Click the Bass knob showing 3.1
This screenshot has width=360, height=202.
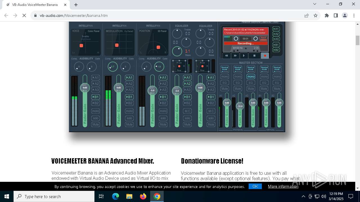pos(177,51)
